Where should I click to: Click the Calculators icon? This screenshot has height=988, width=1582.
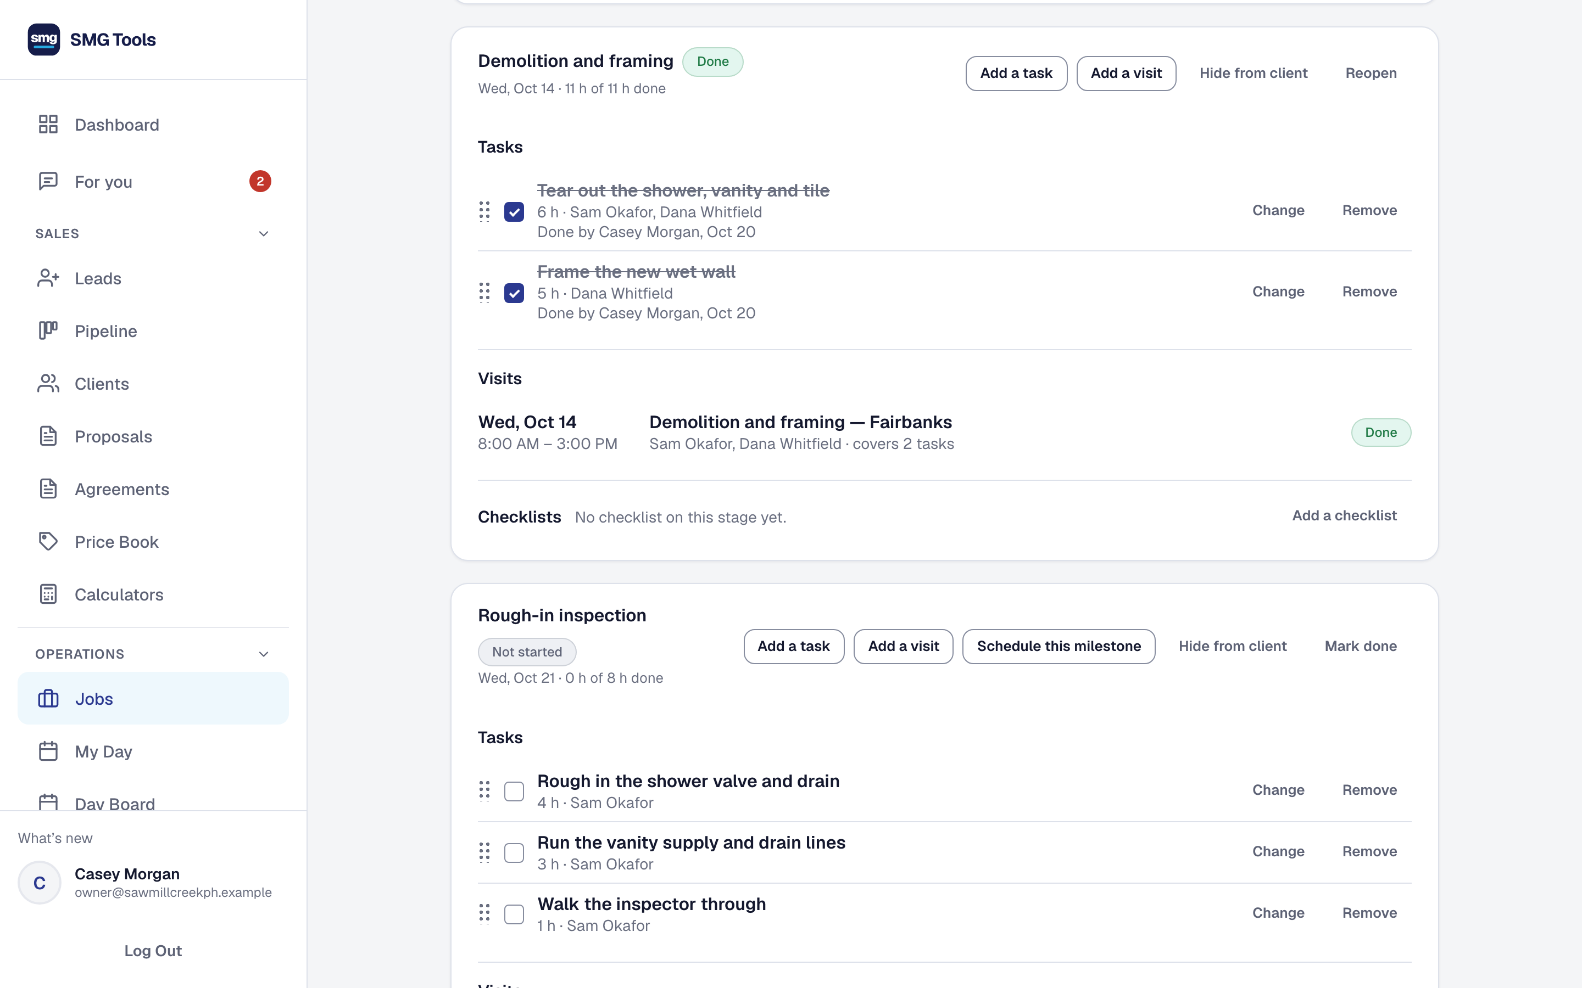(x=48, y=594)
